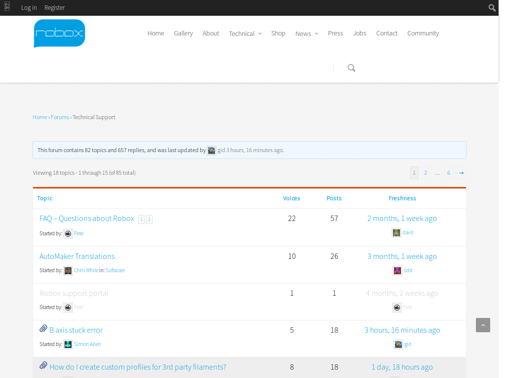Click davit's avatar in Freshness column
The height and width of the screenshot is (378, 505).
coord(397,232)
